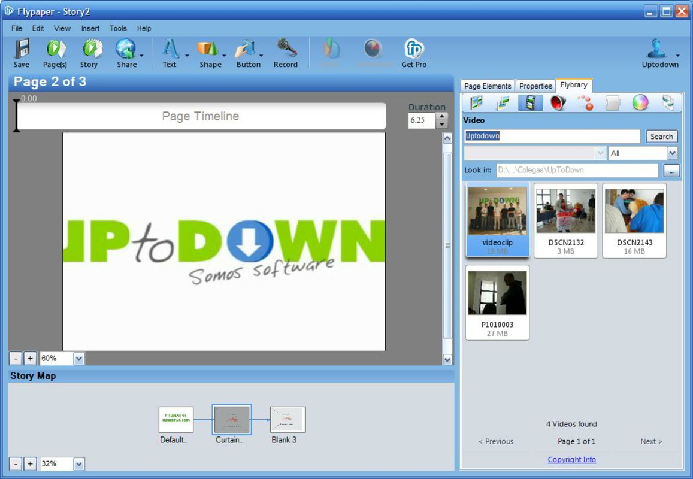Image resolution: width=693 pixels, height=479 pixels.
Task: Open the File menu
Action: click(17, 28)
